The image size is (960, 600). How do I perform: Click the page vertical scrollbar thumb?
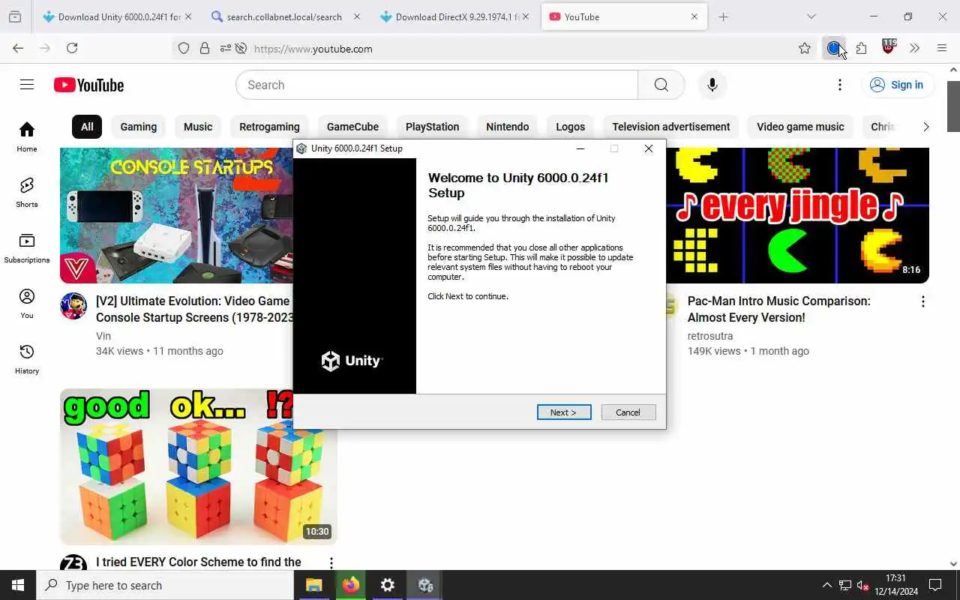(x=953, y=105)
